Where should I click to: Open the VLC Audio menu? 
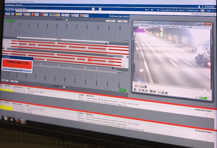153,26
